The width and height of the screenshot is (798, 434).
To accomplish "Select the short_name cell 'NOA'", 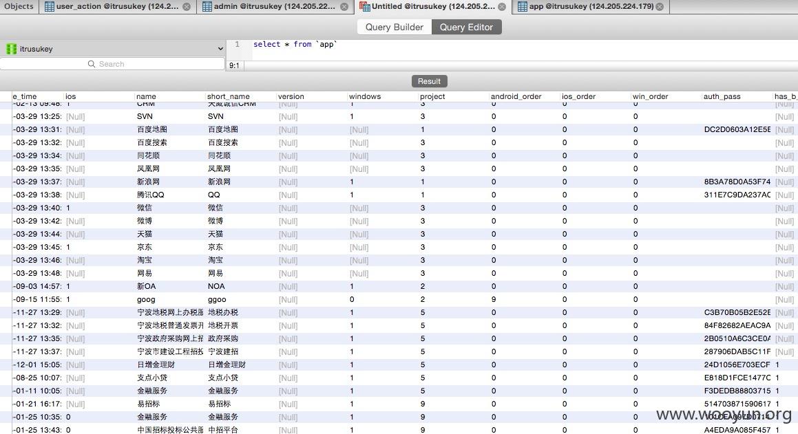I will pyautogui.click(x=216, y=287).
